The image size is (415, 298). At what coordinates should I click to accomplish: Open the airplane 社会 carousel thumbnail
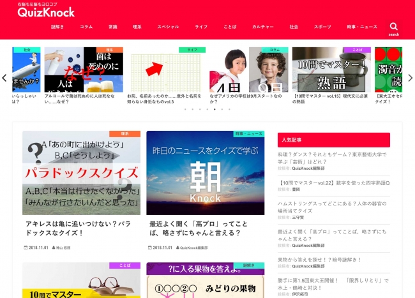pos(26,70)
